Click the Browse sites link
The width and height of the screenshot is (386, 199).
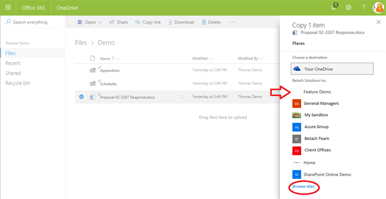tap(303, 187)
